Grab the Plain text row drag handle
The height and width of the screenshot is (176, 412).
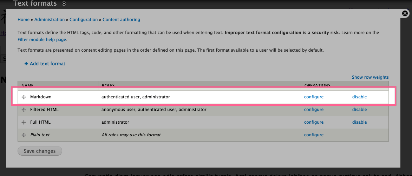click(24, 135)
